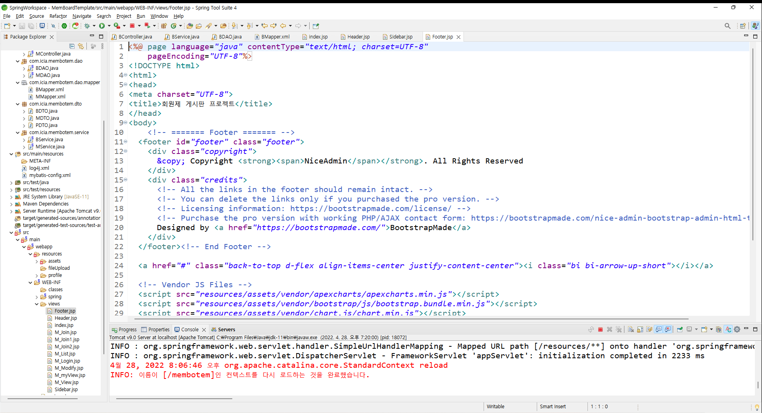This screenshot has height=413, width=762.
Task: Collapse the com.icia.membotem.dao package
Action: click(17, 61)
